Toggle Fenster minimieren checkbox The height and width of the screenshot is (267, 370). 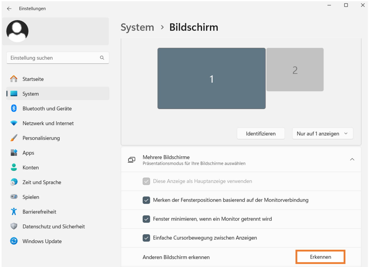point(146,219)
